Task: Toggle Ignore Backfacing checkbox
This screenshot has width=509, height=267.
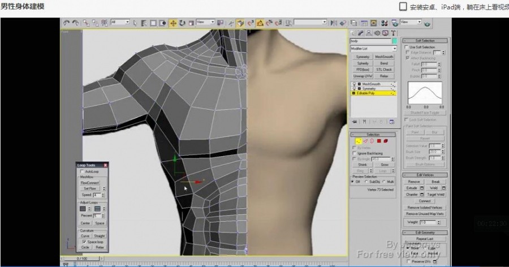Action: 354,153
